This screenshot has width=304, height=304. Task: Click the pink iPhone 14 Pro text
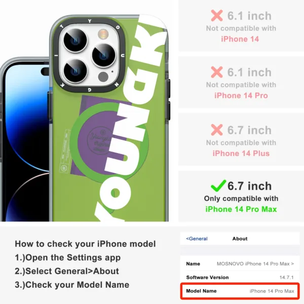(x=241, y=96)
